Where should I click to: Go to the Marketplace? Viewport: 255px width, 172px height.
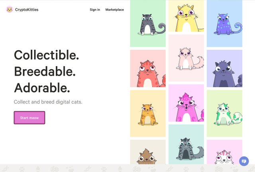click(x=115, y=10)
